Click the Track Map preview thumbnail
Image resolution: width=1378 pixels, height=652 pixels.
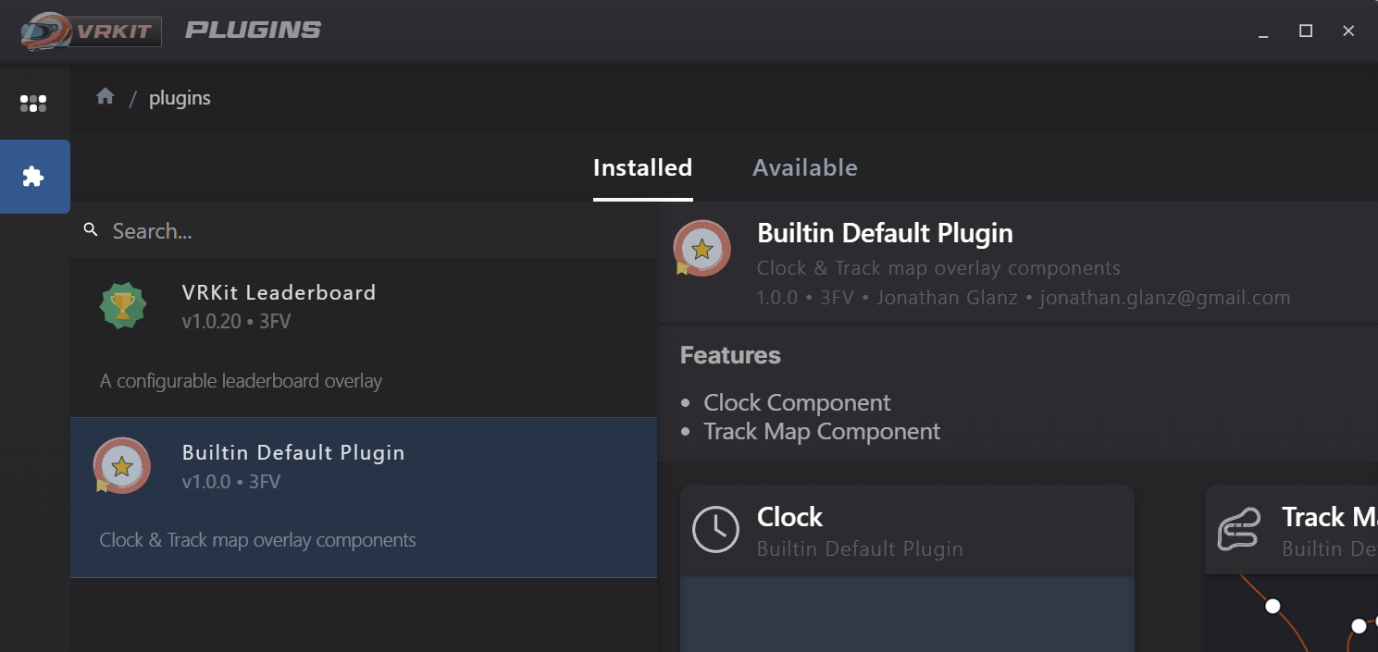coord(1291,614)
